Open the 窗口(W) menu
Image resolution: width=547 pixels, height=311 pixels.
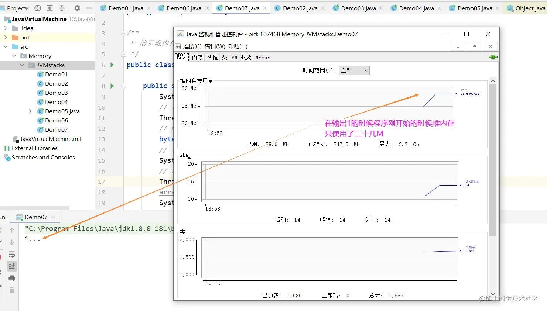215,46
